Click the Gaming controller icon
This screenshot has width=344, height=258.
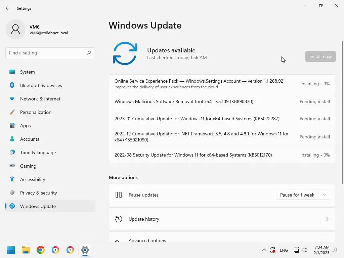click(12, 166)
